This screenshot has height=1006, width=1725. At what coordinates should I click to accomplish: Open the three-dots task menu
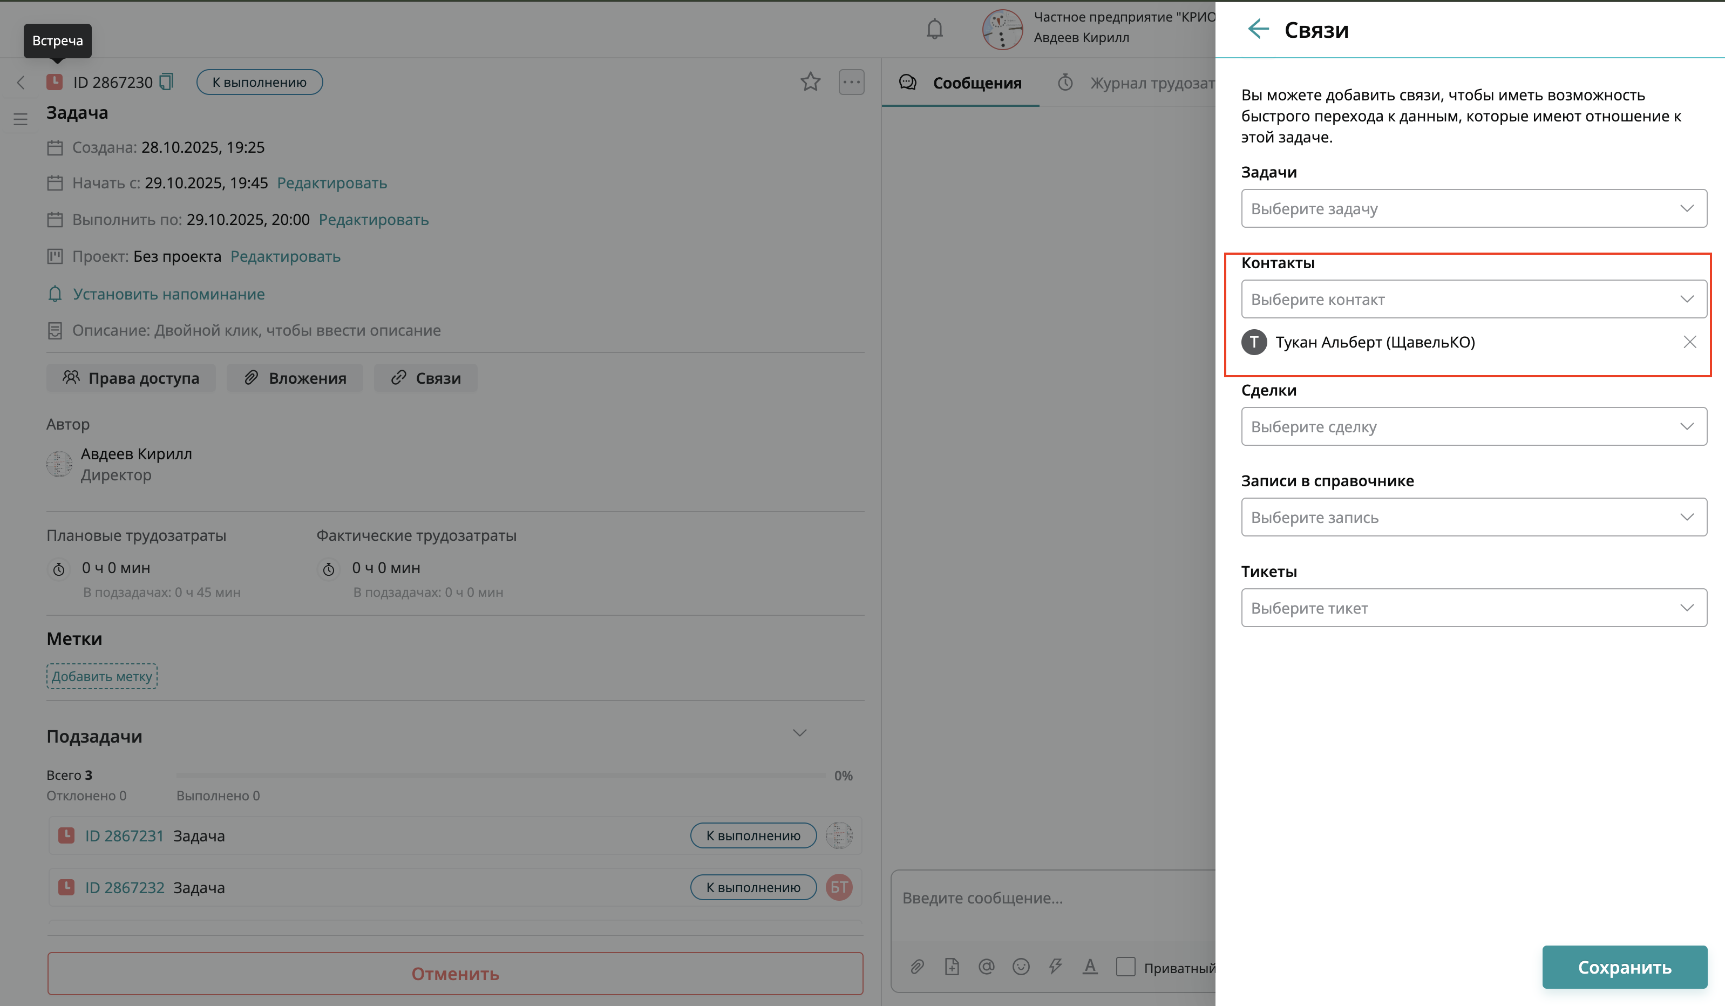click(852, 82)
